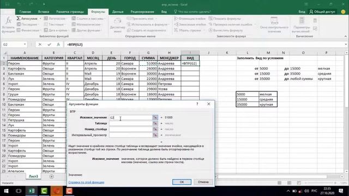
Task: Click the Tell me search box
Action: pyautogui.click(x=192, y=12)
